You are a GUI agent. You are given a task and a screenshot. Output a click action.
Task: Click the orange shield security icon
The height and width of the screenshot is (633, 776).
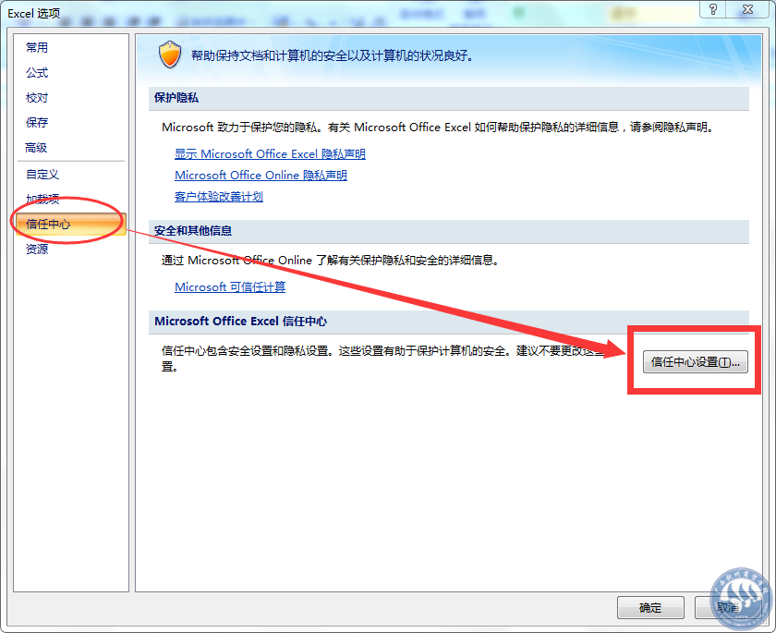pyautogui.click(x=170, y=55)
